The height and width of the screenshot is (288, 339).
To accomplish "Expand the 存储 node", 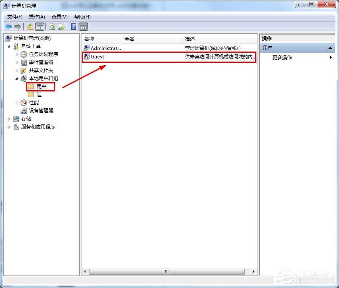I will [x=9, y=118].
